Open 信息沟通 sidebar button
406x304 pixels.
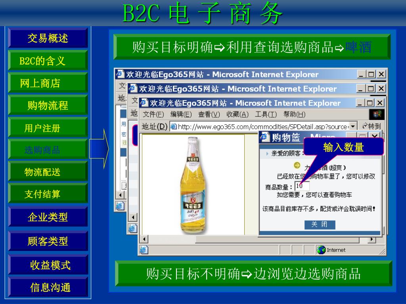[48, 287]
